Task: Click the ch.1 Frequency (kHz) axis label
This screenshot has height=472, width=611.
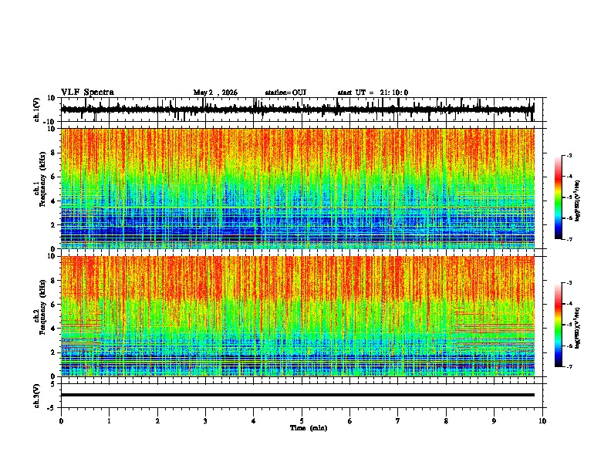Action: click(43, 188)
